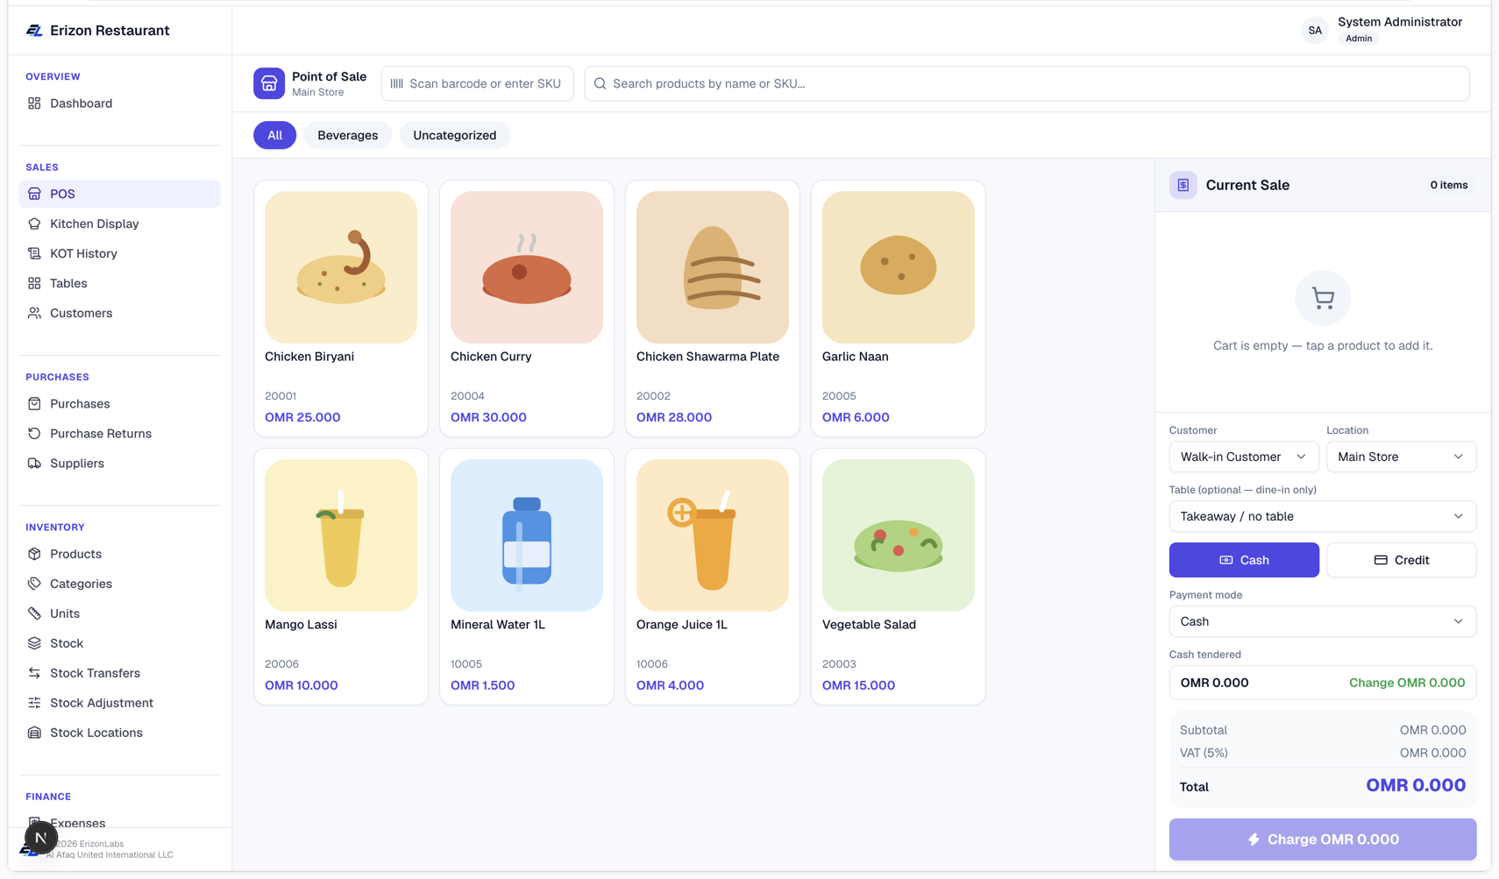Click the Point of Sale store icon

click(x=269, y=83)
